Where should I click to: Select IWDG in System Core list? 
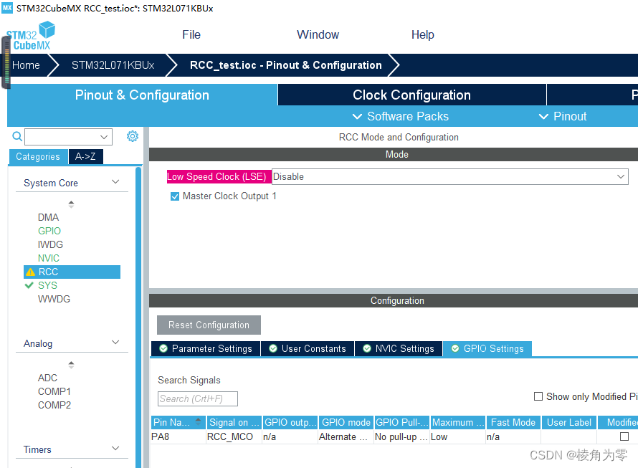[x=50, y=244]
